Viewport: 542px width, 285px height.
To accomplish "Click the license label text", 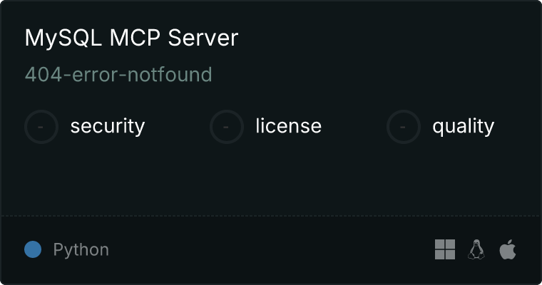I will (x=289, y=126).
